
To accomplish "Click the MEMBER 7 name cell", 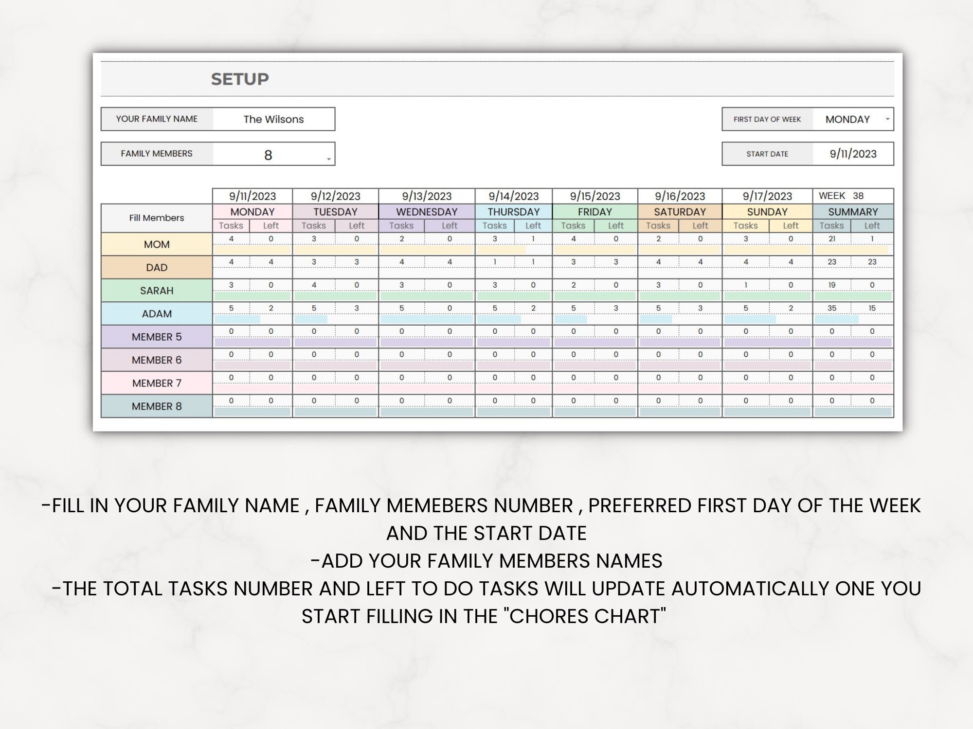I will [157, 383].
